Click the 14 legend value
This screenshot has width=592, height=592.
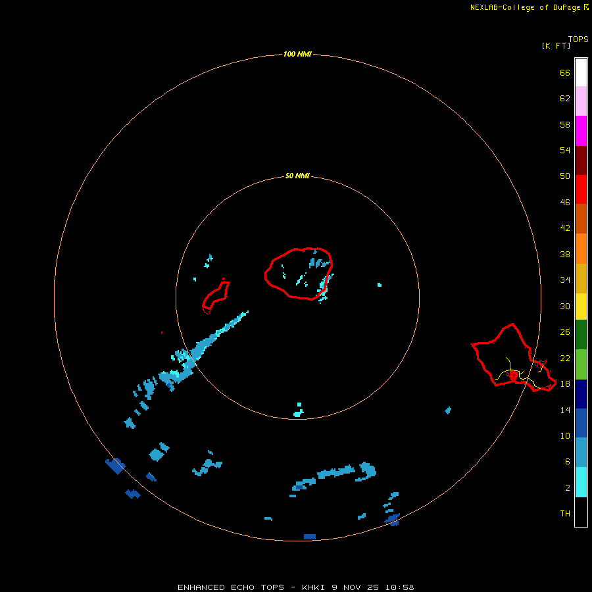coord(565,410)
